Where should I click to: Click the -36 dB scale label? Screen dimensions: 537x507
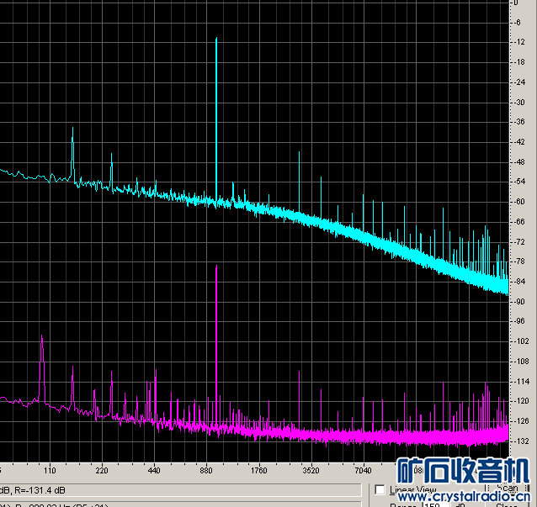point(519,122)
